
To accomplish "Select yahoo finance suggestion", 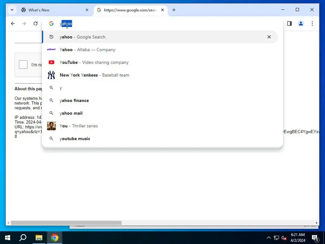I will pos(160,100).
